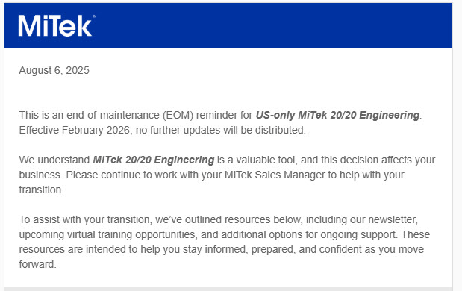The width and height of the screenshot is (462, 291).
Task: Click bold MiTek 20/20 Engineering in second paragraph
Action: pos(154,160)
